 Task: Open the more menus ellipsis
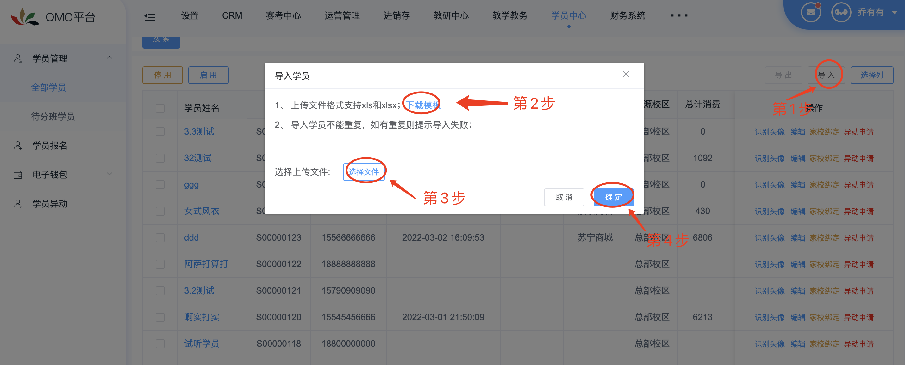tap(679, 16)
